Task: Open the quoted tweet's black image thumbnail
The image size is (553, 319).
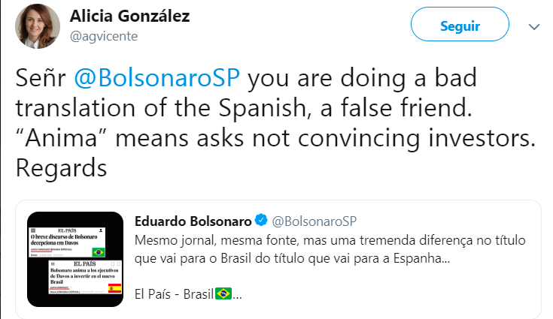Action: click(75, 260)
